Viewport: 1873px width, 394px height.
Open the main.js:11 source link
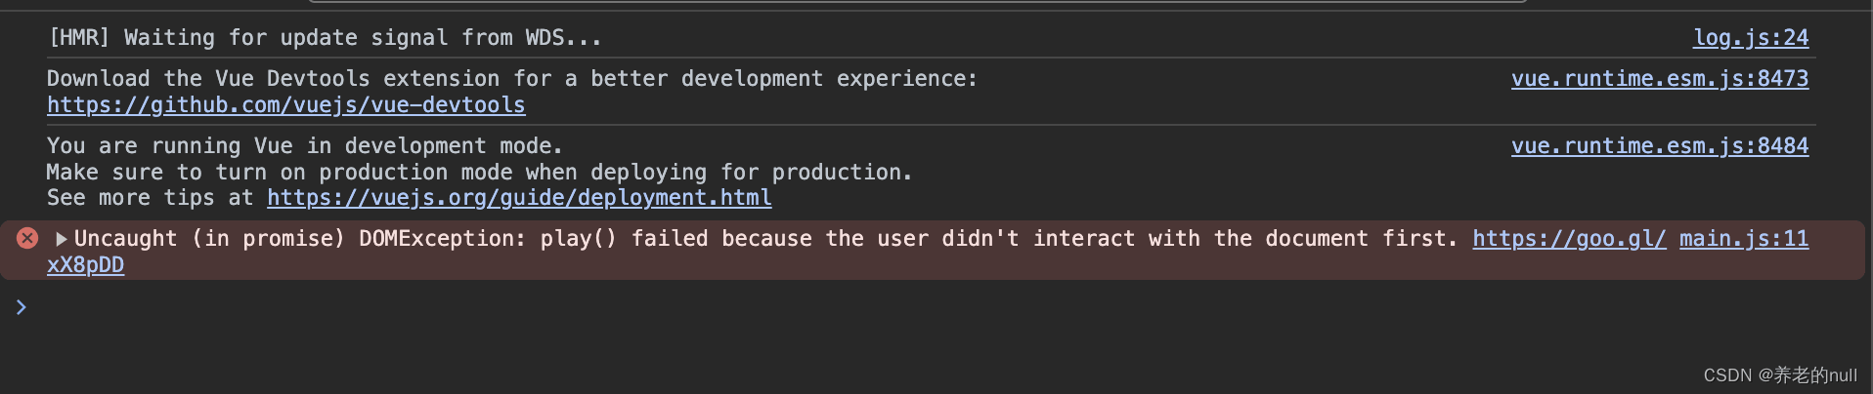click(1744, 239)
